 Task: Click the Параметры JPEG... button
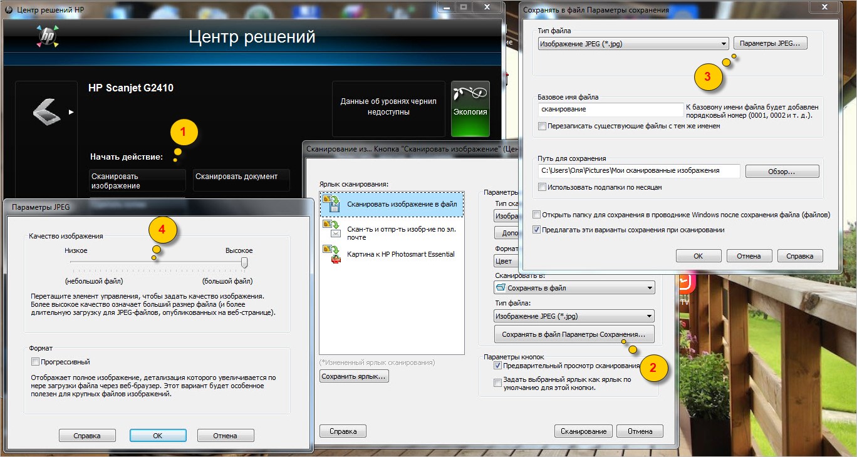(x=771, y=44)
